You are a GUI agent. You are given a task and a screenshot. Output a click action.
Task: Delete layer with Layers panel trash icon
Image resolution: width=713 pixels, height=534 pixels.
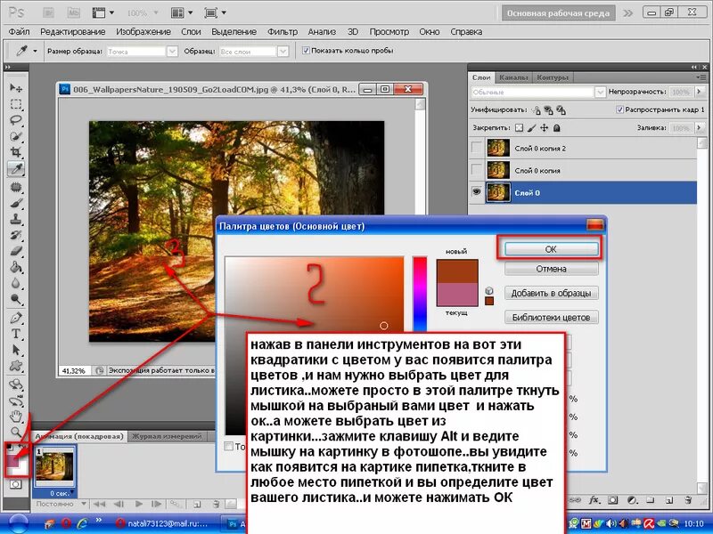(688, 500)
